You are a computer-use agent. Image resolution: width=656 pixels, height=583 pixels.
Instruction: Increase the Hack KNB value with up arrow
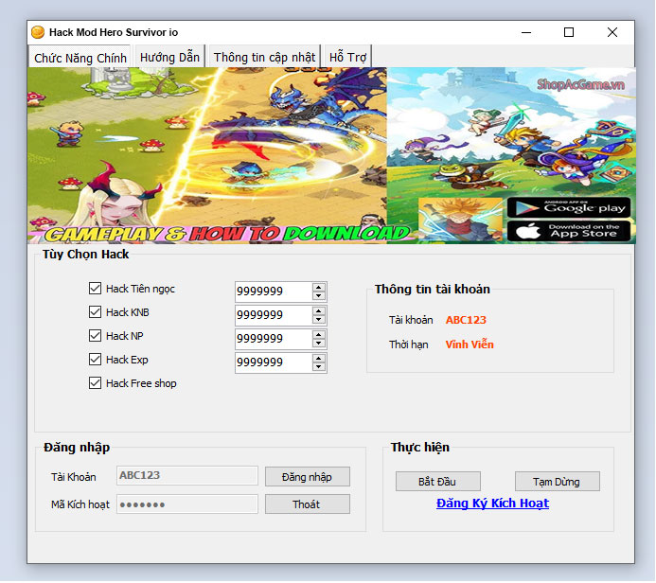[x=319, y=310]
